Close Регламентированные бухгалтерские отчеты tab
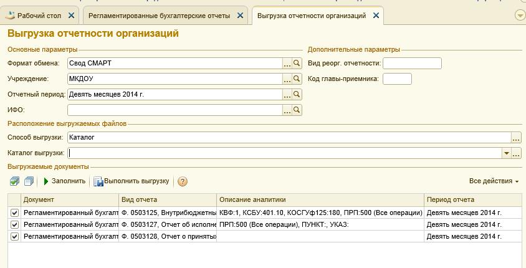 pyautogui.click(x=240, y=16)
